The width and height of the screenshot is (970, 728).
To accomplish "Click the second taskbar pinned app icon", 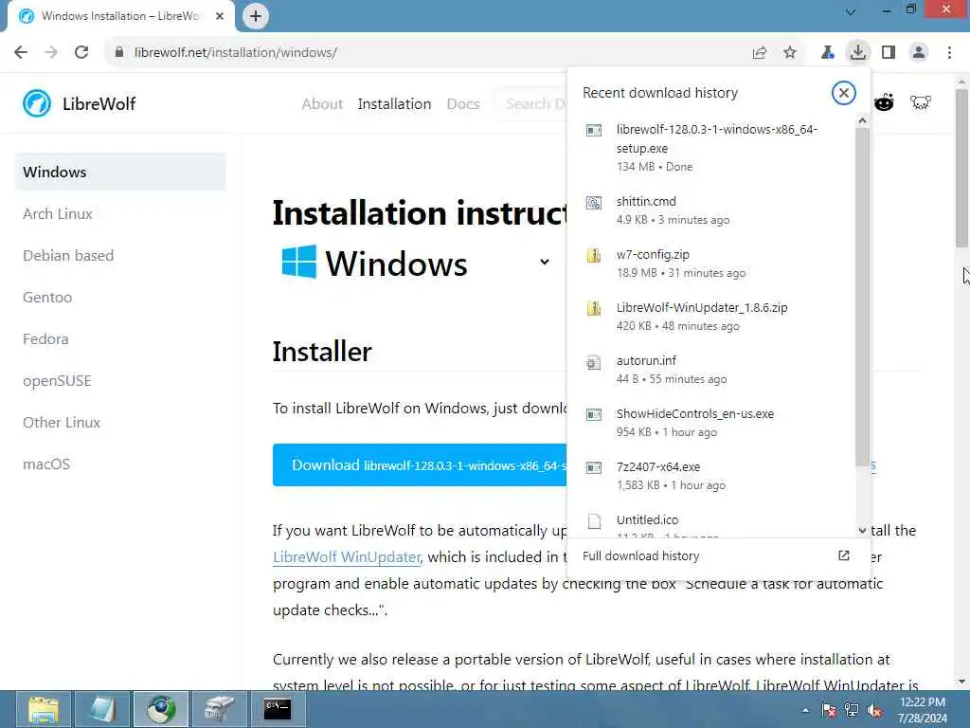I will click(102, 709).
